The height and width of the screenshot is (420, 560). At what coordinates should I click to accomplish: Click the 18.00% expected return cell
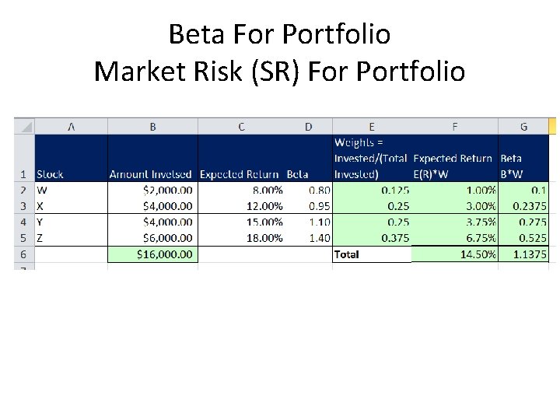(241, 238)
